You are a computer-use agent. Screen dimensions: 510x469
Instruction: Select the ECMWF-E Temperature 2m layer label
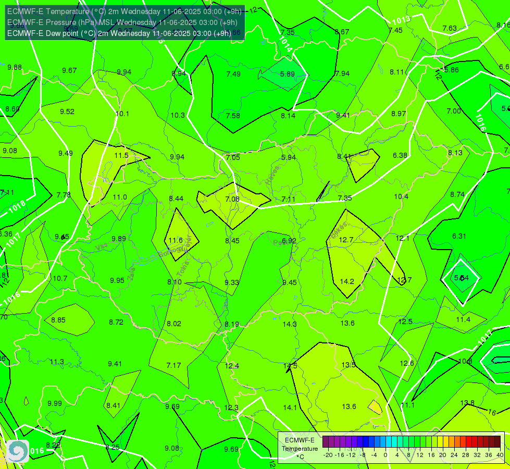tap(125, 11)
